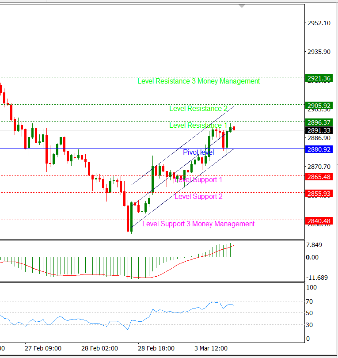The width and height of the screenshot is (338, 358).
Task: Click the chart shift triangle marker at top
Action: [x=242, y=6]
